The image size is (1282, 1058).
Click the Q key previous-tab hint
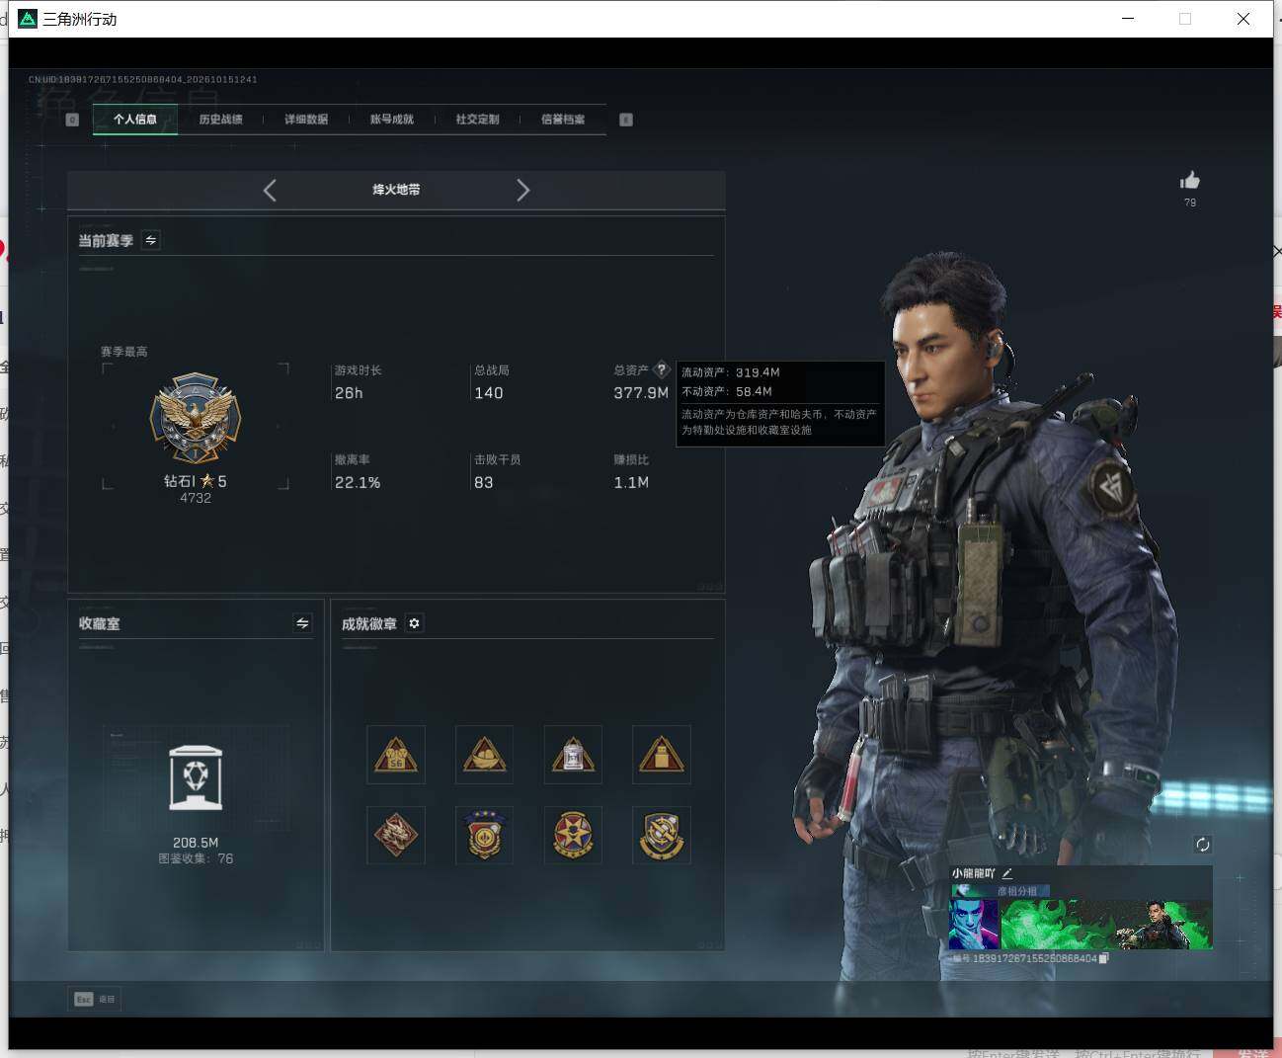pyautogui.click(x=72, y=120)
